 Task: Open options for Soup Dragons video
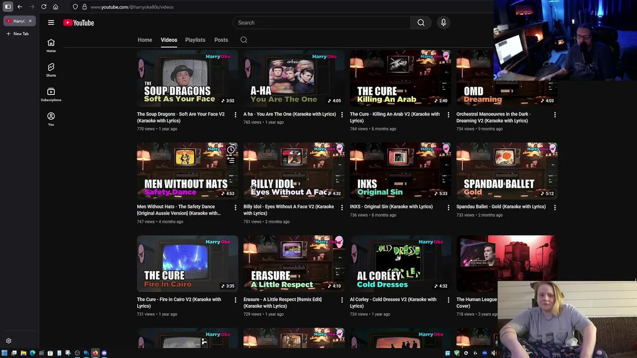tap(235, 115)
